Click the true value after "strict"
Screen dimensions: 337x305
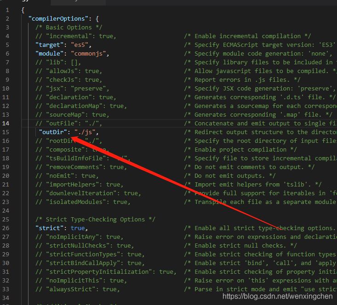(78, 228)
